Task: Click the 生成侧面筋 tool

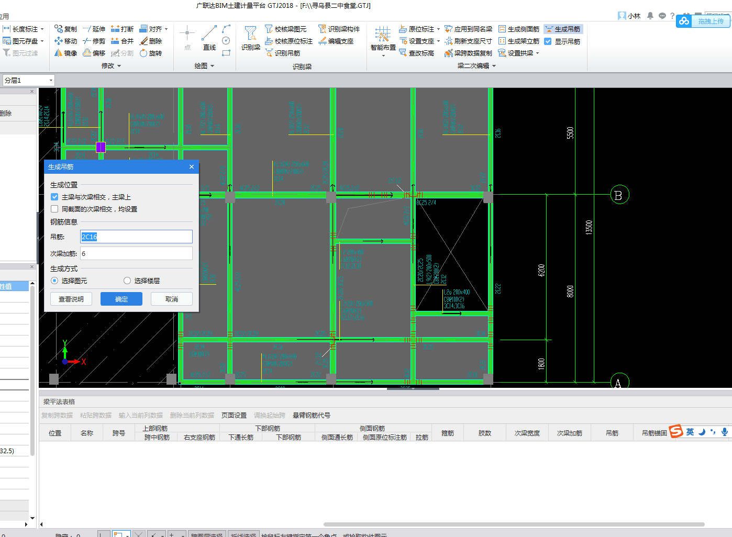Action: (x=518, y=29)
